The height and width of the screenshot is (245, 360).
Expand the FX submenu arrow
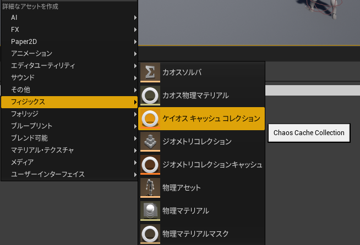[135, 30]
